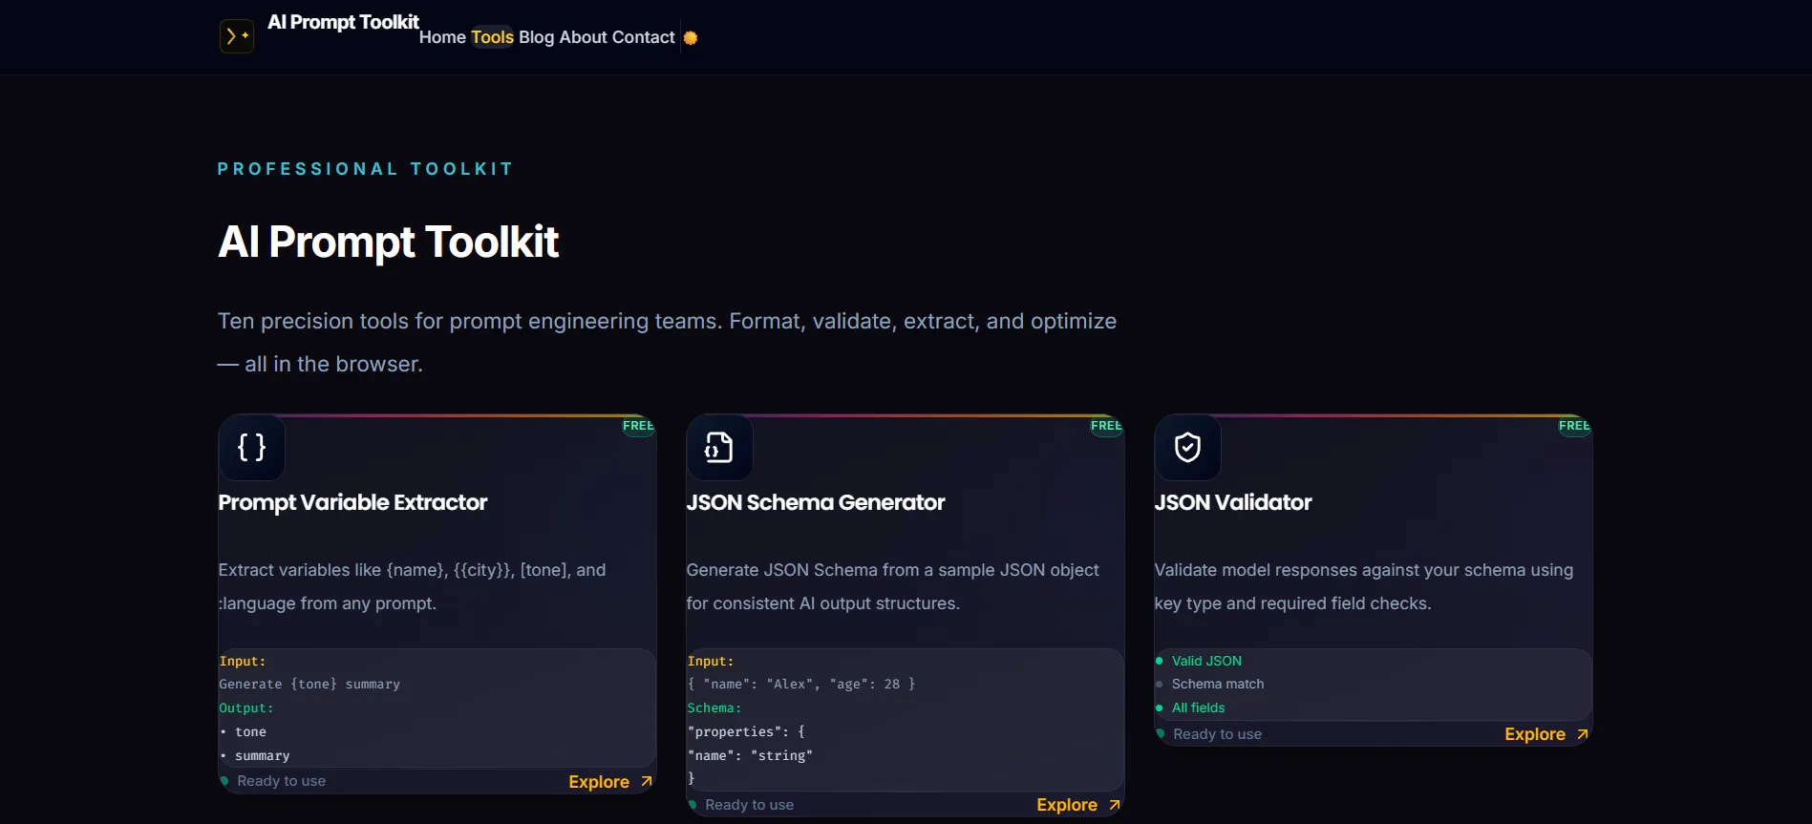Screen dimensions: 1812x824
Task: Click the JSON Validator description text
Action: (1364, 586)
